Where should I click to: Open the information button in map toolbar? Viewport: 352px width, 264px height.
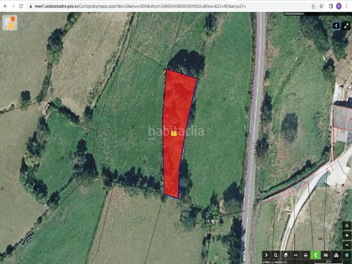[x=347, y=255]
